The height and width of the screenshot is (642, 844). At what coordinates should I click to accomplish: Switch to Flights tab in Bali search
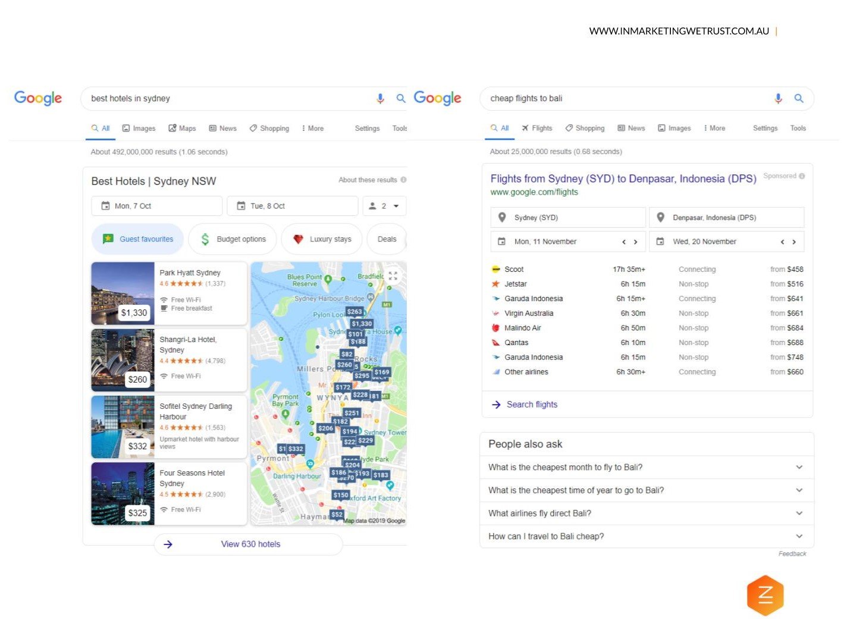coord(536,129)
